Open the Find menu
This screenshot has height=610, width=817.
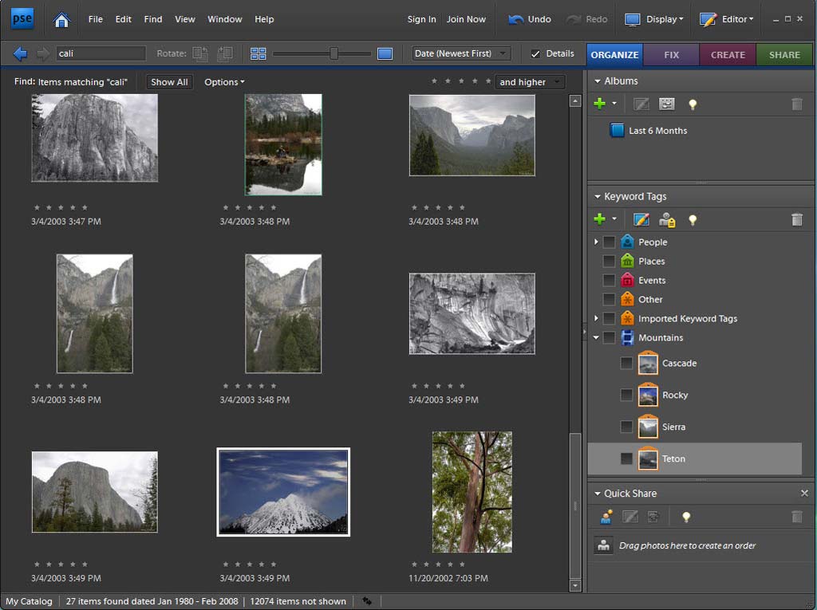152,19
